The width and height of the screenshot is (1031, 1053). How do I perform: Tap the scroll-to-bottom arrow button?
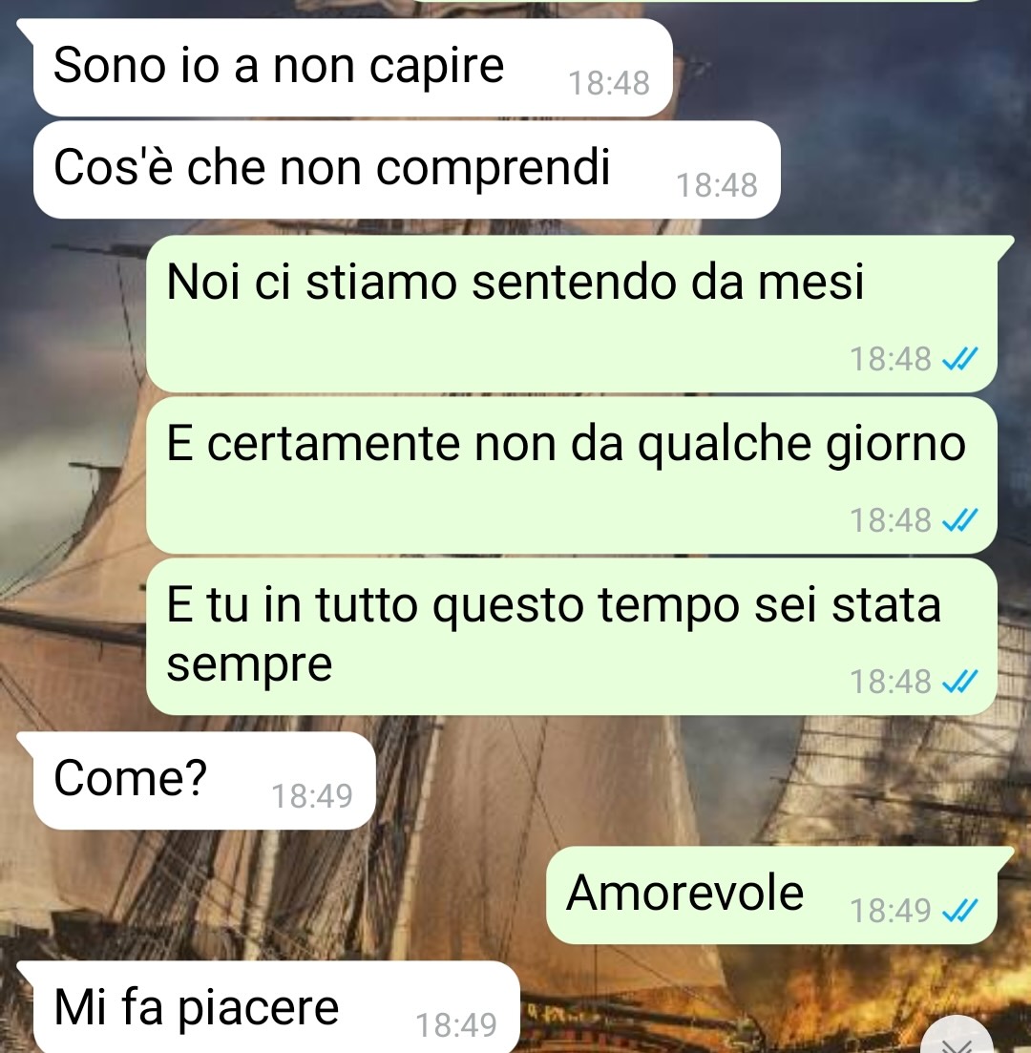pos(957,1038)
